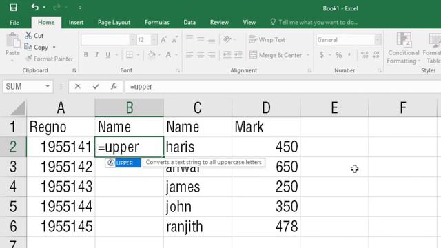Image resolution: width=441 pixels, height=248 pixels.
Task: Confirm formula with checkmark Enter button
Action: coord(96,86)
